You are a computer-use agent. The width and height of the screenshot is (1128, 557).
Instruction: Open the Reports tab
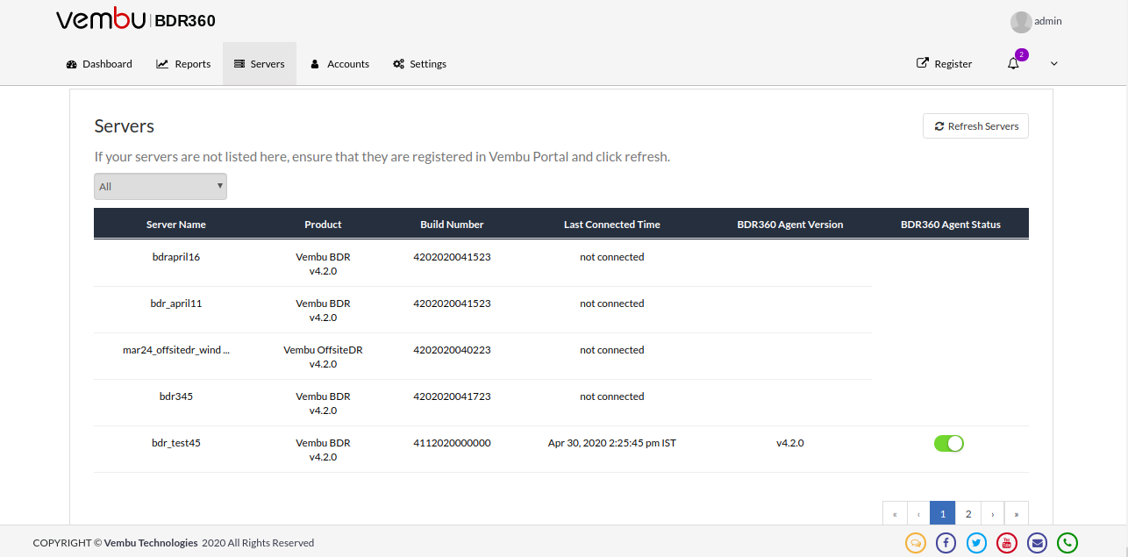(183, 64)
